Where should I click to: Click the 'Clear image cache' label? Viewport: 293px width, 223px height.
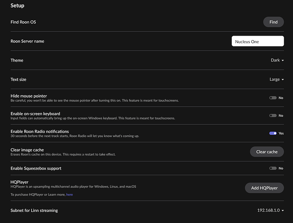click(27, 150)
